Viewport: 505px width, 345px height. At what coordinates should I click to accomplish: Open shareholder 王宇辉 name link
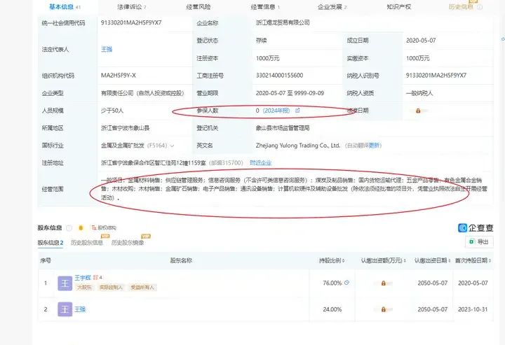coord(83,277)
